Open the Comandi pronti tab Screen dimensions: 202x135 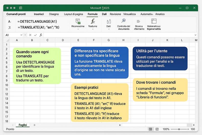click(16, 14)
